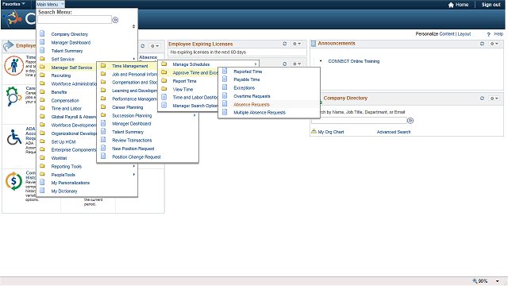
Task: Click folder icon beside Career Planning
Action: click(103, 106)
